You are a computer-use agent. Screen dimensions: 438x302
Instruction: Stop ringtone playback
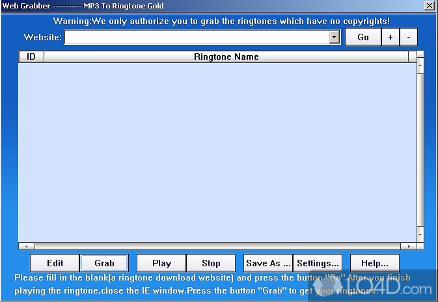click(211, 263)
